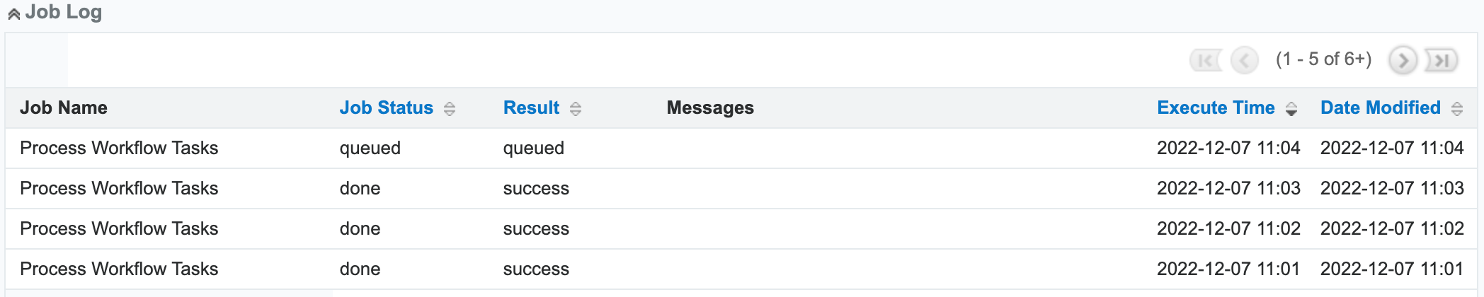Click the Job Log section title
This screenshot has height=297, width=1484.
click(64, 12)
